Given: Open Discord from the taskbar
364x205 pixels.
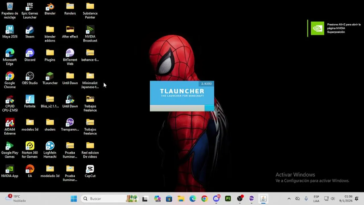Looking at the screenshot, I should coord(216,199).
